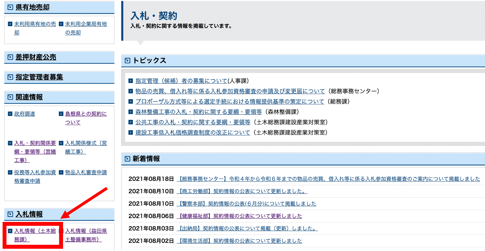485x251 pixels.
Task: Open 指定管理（候補）者の募集について topic
Action: click(x=181, y=81)
